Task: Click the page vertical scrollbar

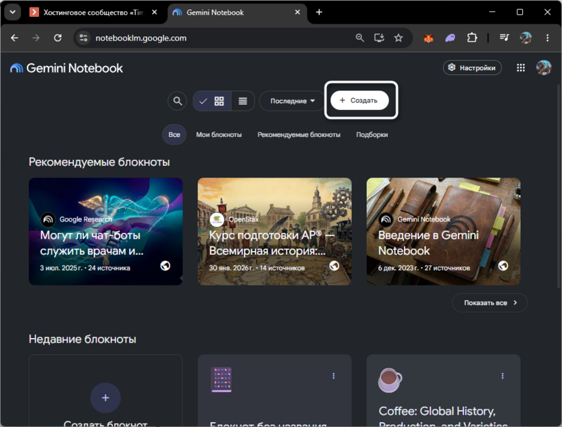Action: coord(559,186)
